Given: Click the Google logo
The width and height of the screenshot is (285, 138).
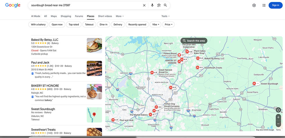Looking at the screenshot, I should click(13, 5).
